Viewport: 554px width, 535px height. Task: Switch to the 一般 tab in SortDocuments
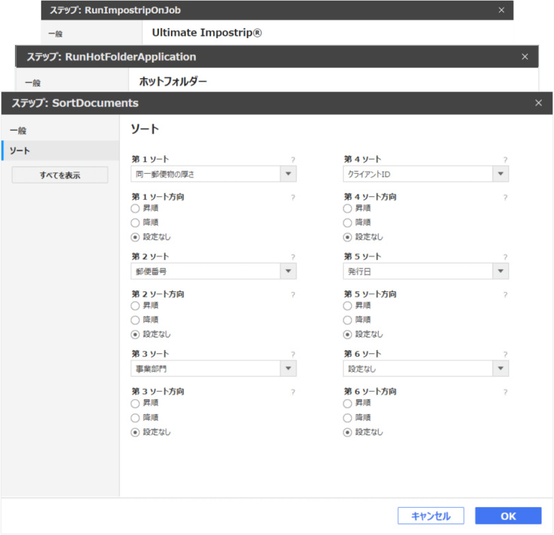18,131
